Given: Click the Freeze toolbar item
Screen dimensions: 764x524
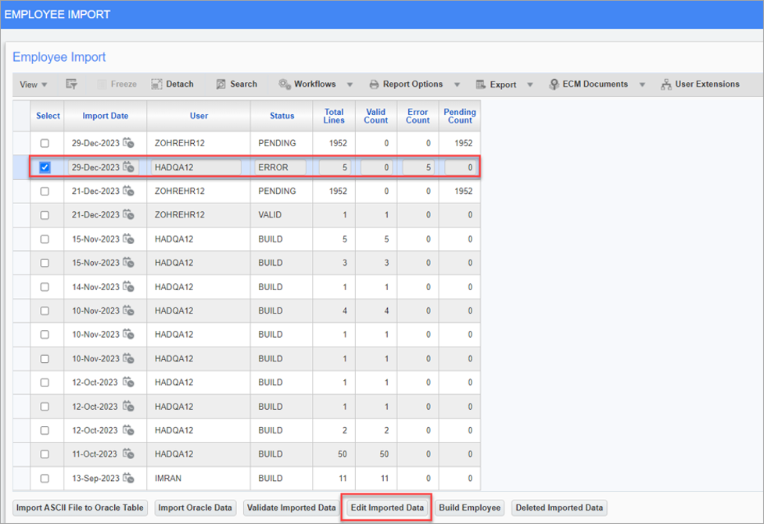Looking at the screenshot, I should (117, 84).
